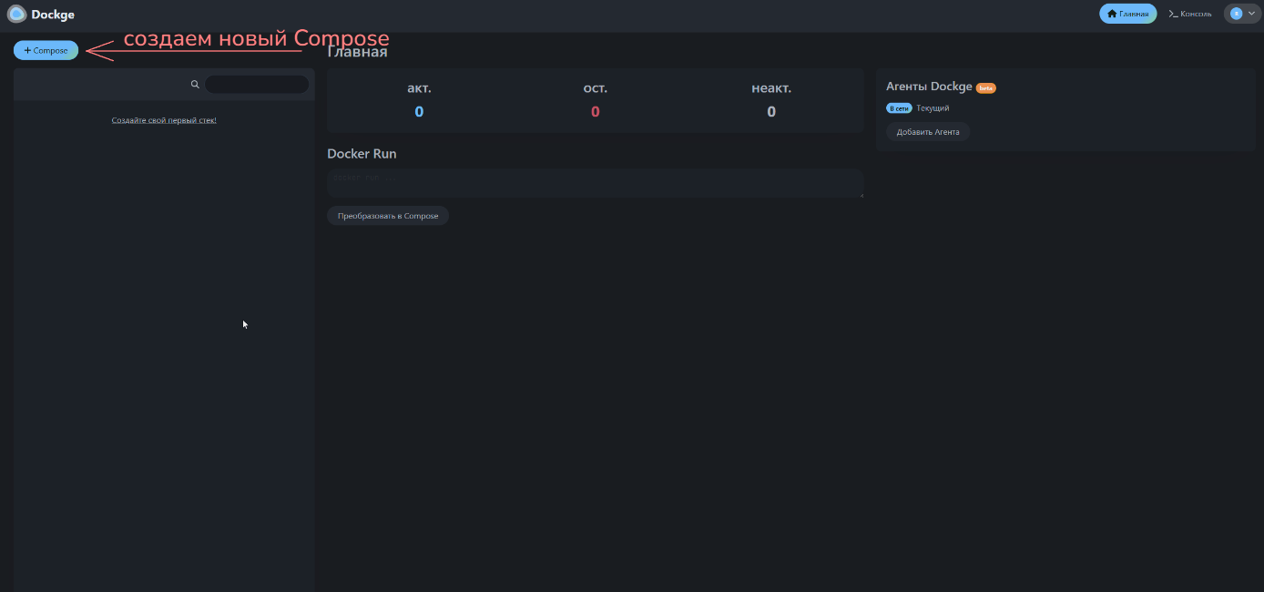This screenshot has width=1264, height=592.
Task: Click the Docker Run command textarea
Action: click(x=596, y=182)
